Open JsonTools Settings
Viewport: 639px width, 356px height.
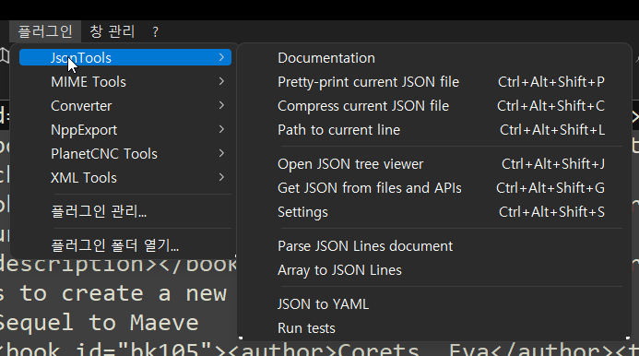point(434,212)
